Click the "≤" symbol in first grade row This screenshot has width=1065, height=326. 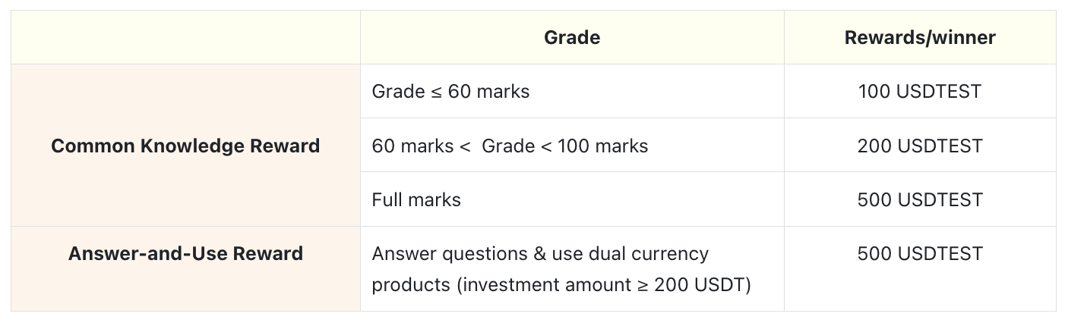click(x=435, y=92)
